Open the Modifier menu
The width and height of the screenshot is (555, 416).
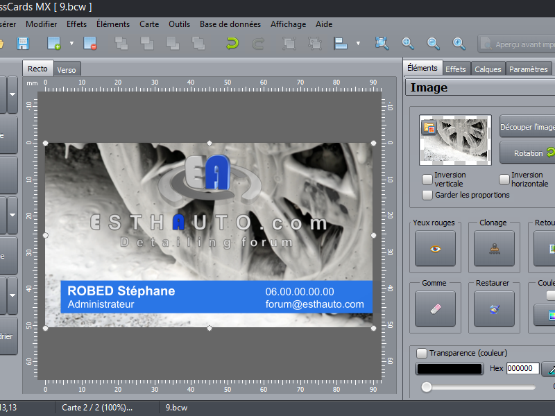(x=42, y=24)
